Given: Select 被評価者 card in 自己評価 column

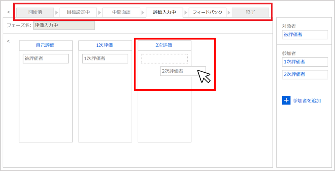Looking at the screenshot, I should pos(46,59).
